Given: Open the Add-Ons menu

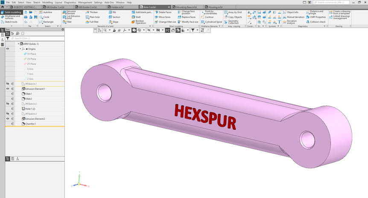Looking at the screenshot, I should [x=109, y=2].
